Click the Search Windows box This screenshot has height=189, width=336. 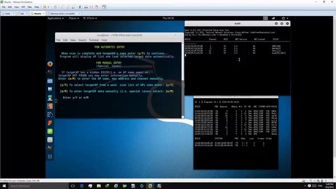38,186
